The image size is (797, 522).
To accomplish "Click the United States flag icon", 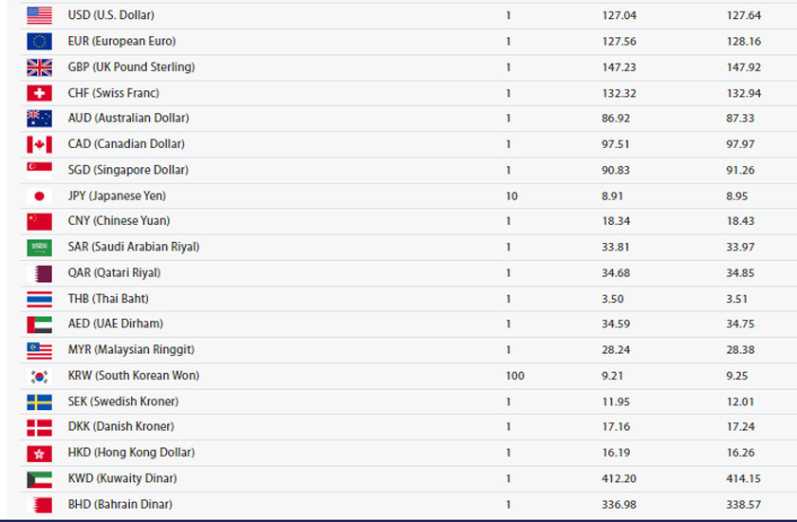I will (39, 15).
